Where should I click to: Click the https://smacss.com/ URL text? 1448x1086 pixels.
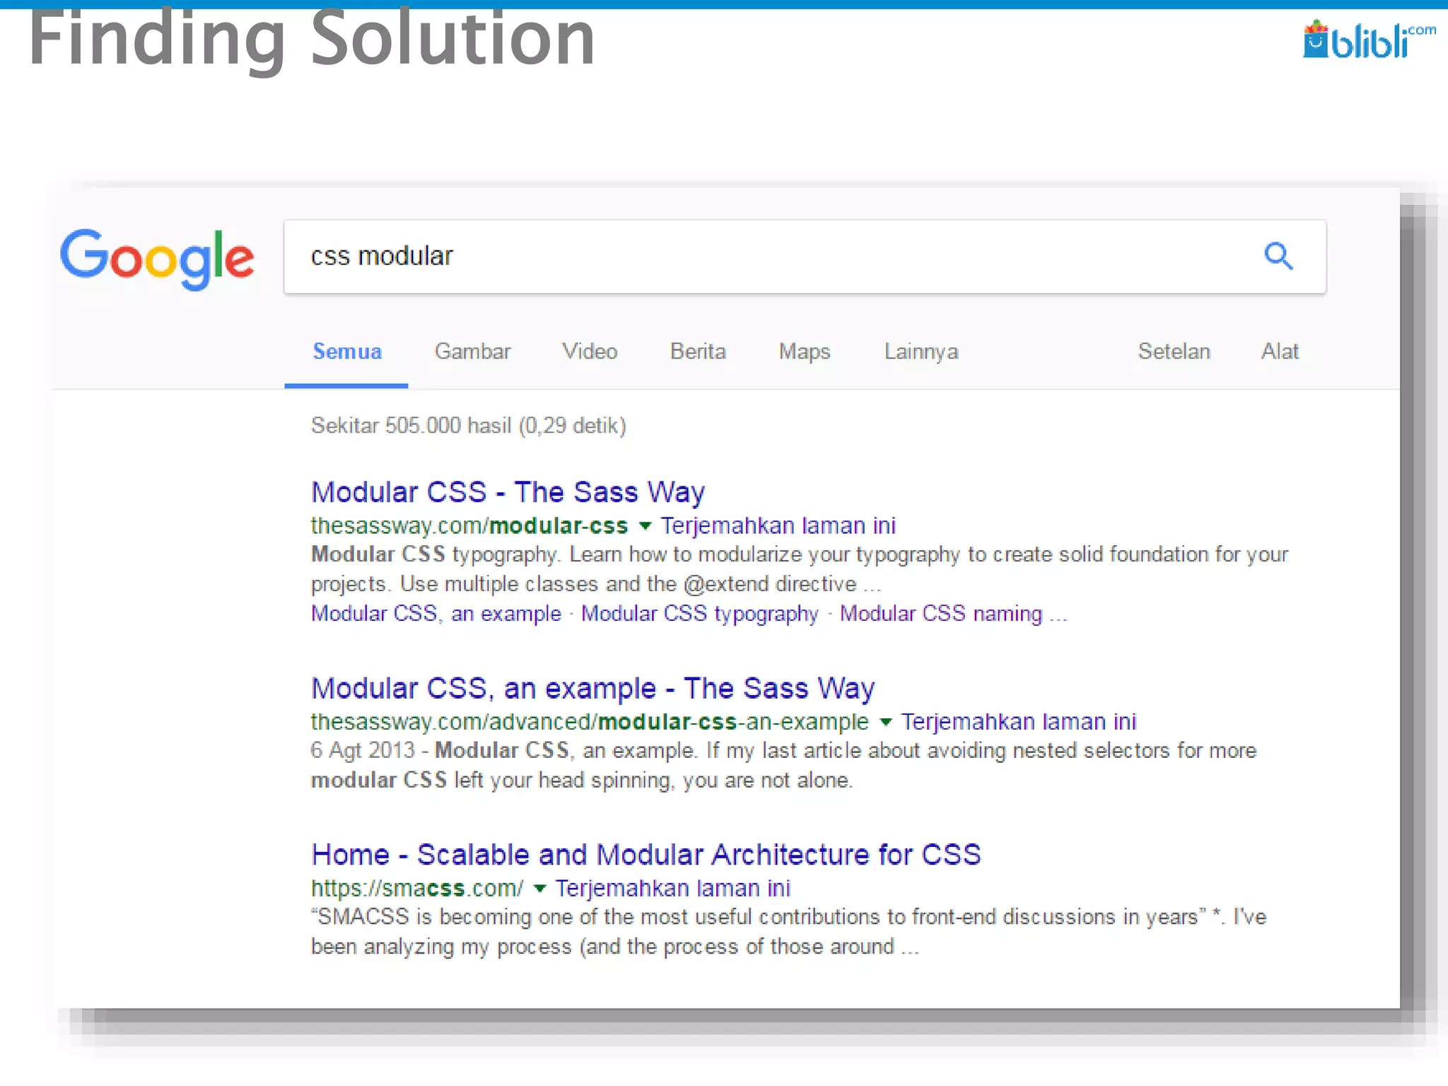tap(417, 889)
